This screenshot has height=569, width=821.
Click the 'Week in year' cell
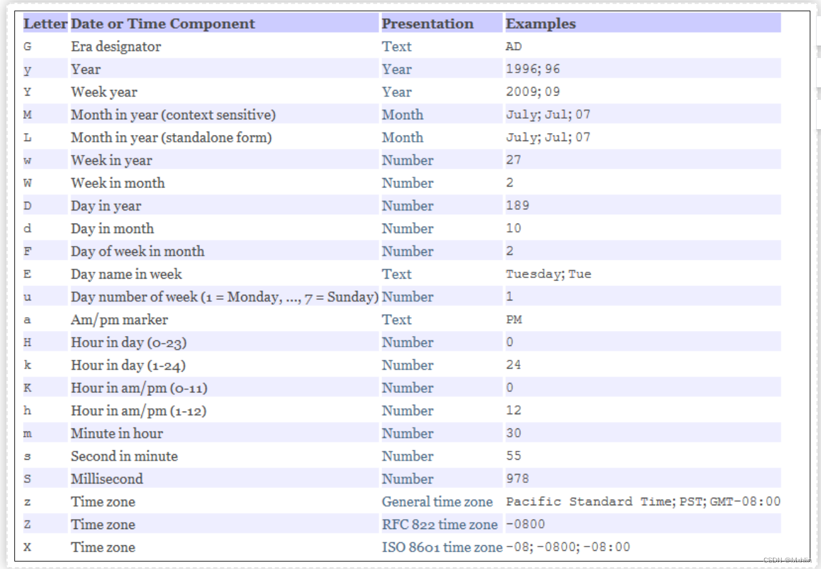pos(111,160)
